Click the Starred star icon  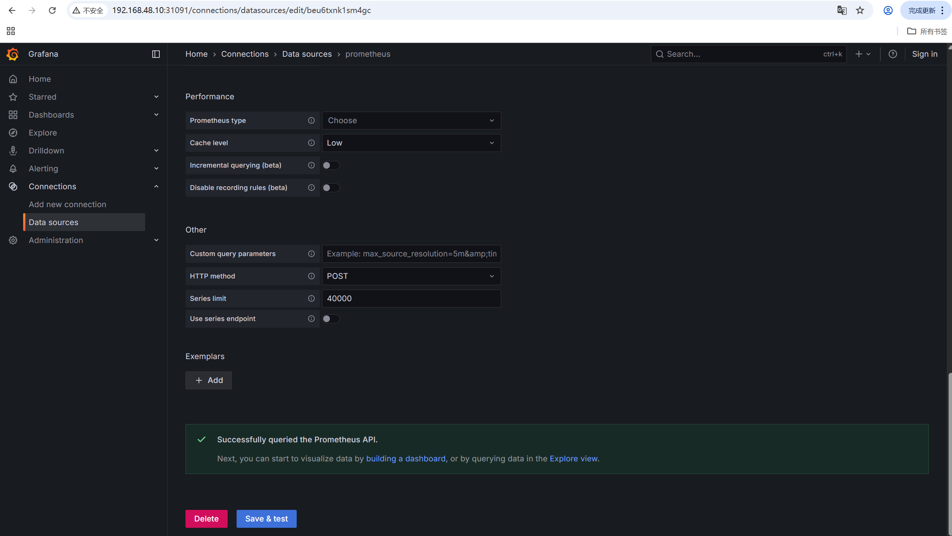[13, 97]
